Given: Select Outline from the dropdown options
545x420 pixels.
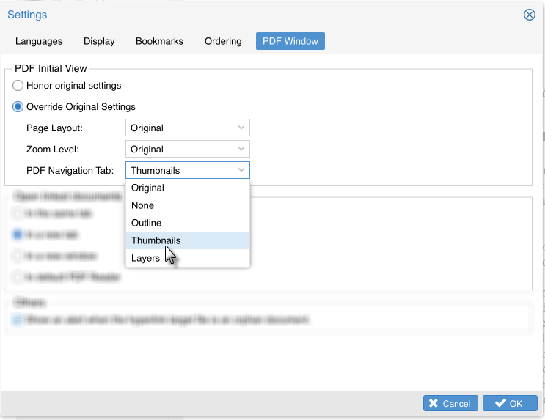Looking at the screenshot, I should 146,223.
